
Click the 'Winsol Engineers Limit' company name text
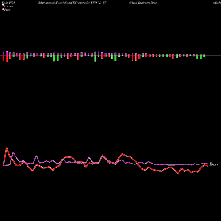pos(143,3)
